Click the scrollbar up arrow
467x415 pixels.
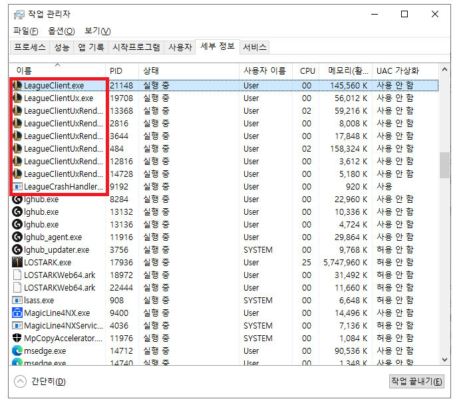(444, 70)
